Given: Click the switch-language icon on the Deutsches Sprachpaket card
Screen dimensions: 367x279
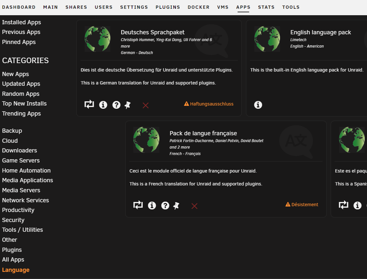Looking at the screenshot, I should pyautogui.click(x=89, y=104).
